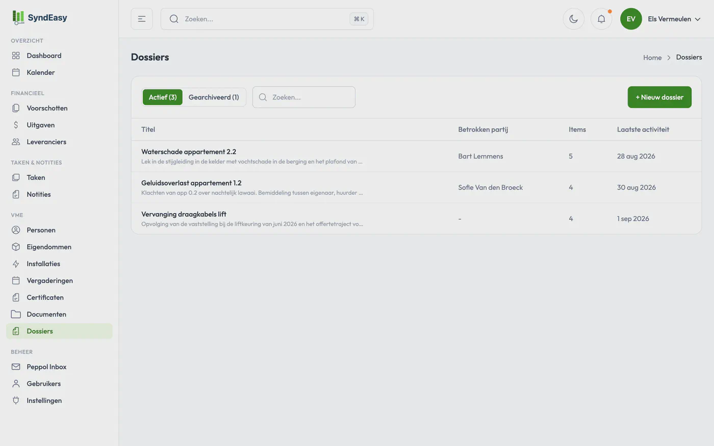Switch to the Actief (3) tab
The width and height of the screenshot is (714, 446).
pyautogui.click(x=163, y=97)
